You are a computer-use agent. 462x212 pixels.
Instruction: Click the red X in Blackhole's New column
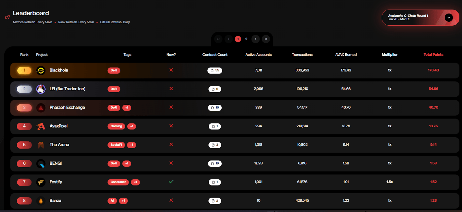171,70
